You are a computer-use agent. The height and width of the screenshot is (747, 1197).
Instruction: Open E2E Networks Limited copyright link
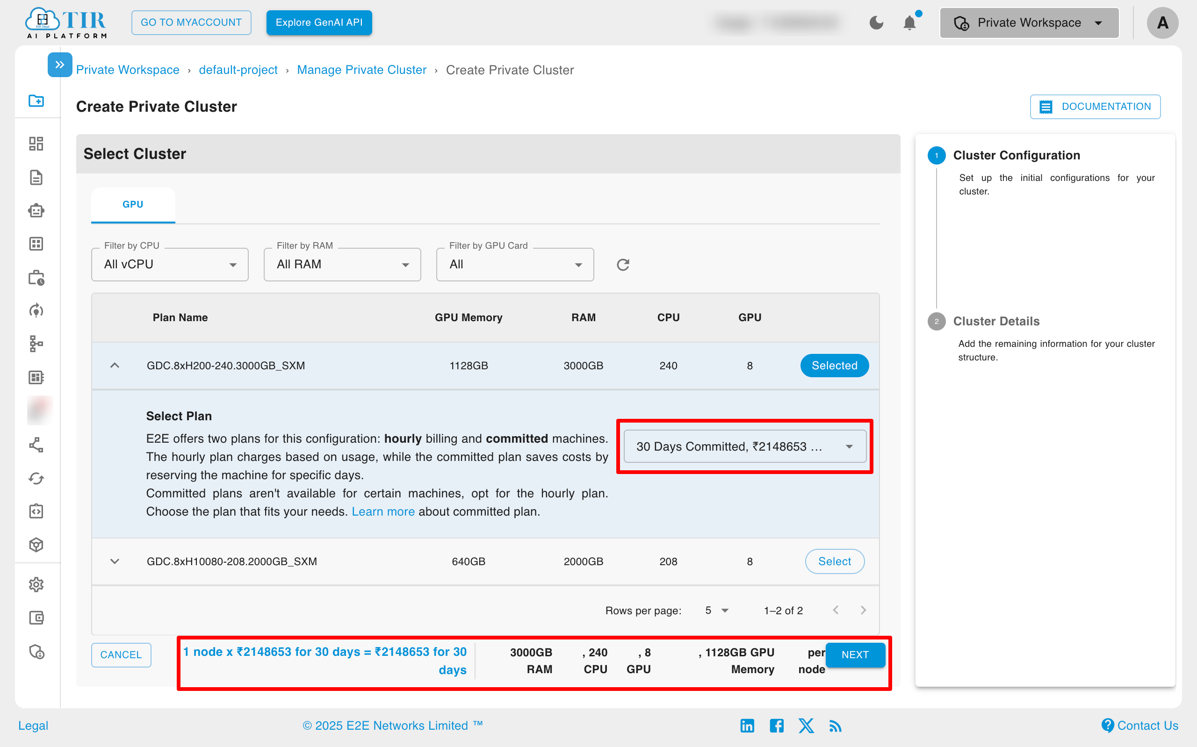coord(392,725)
